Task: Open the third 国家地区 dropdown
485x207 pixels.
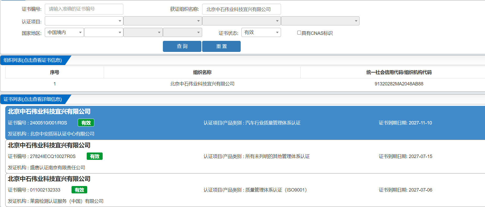Action: 143,32
